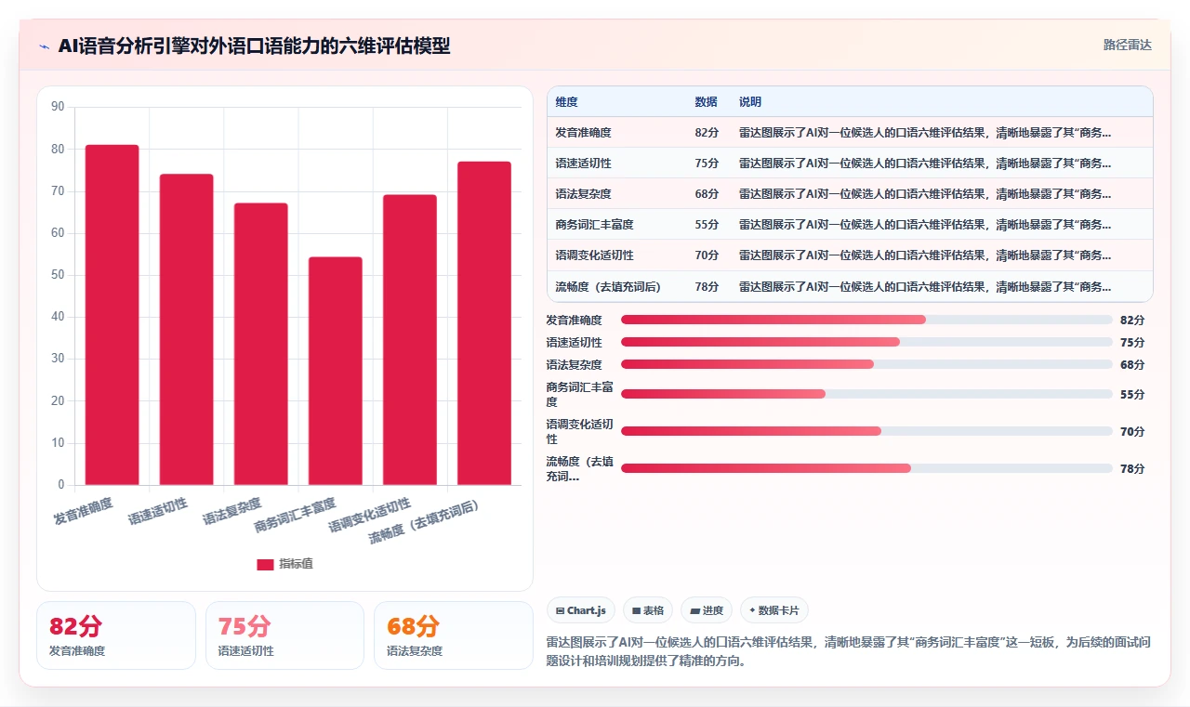Click the 82分 cell in table
Screen dimensions: 1190x707
pyautogui.click(x=707, y=133)
